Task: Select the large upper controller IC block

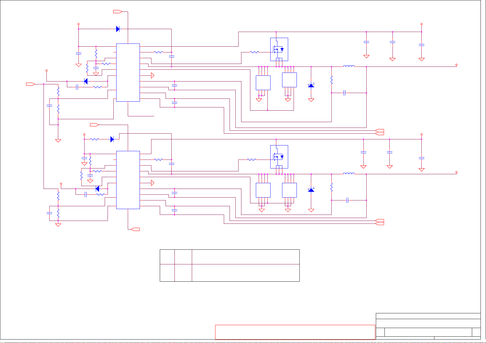Action: 128,73
